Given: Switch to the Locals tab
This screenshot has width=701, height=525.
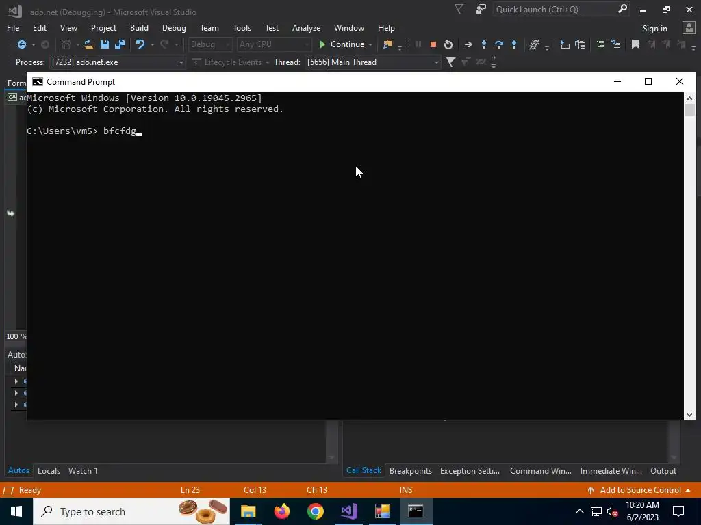Looking at the screenshot, I should 49,470.
